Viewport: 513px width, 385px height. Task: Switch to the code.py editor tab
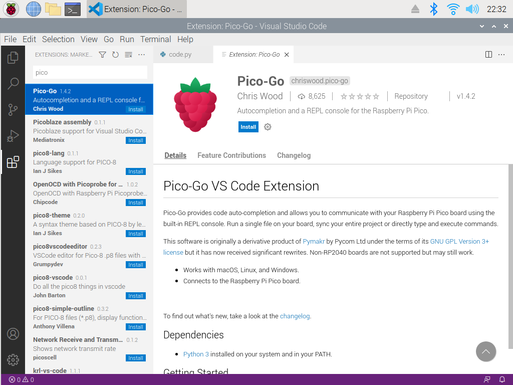(x=182, y=55)
